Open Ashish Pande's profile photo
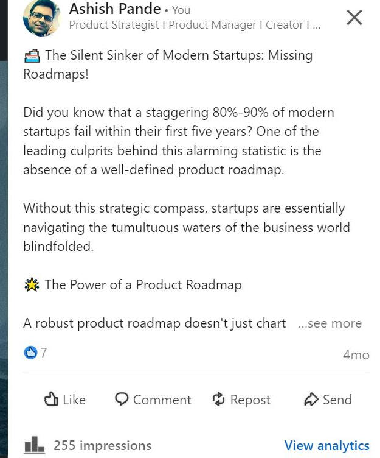 click(x=41, y=18)
